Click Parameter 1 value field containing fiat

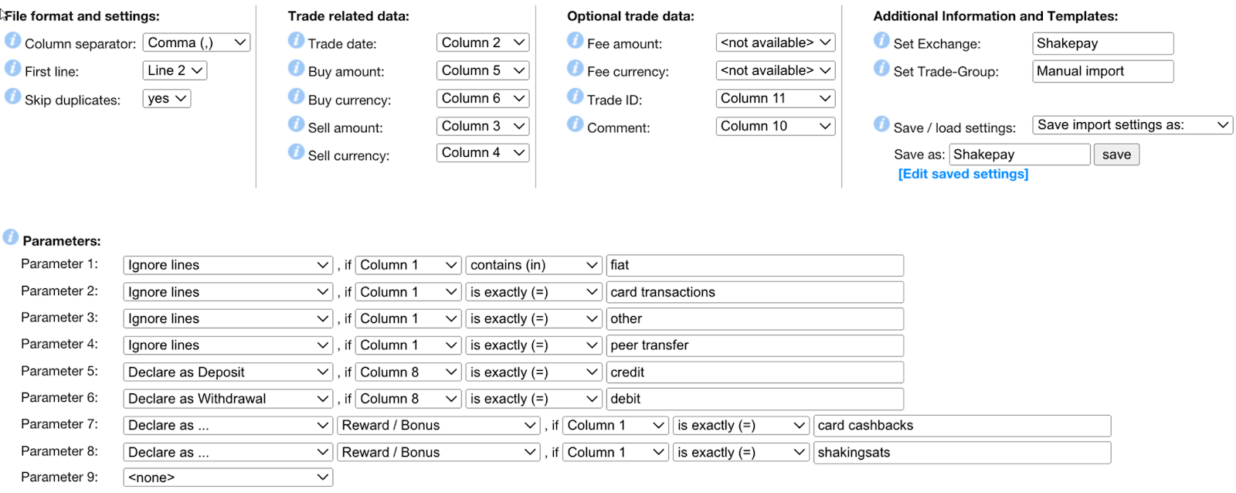[x=755, y=265]
